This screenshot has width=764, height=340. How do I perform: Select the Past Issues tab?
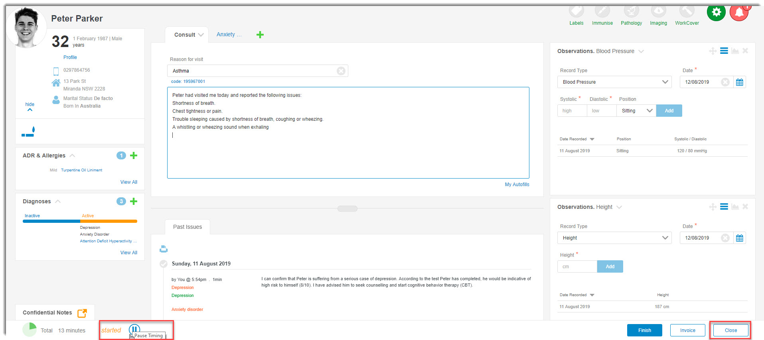click(x=188, y=227)
